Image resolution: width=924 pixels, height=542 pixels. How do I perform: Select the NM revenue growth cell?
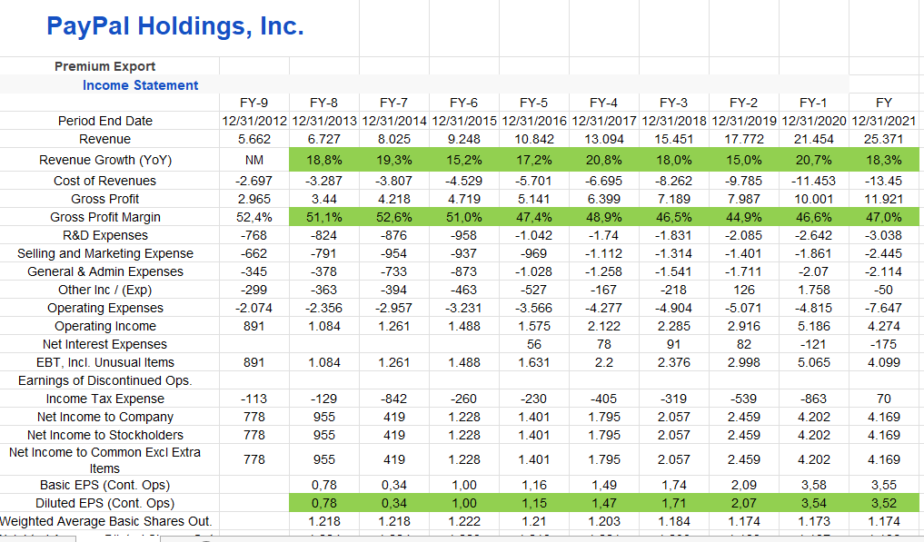click(x=254, y=161)
